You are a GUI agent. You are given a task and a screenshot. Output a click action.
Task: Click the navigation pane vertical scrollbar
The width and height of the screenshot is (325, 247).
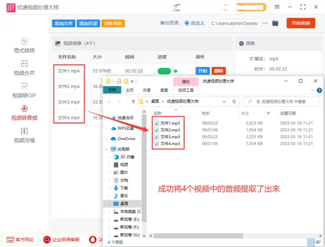144,168
